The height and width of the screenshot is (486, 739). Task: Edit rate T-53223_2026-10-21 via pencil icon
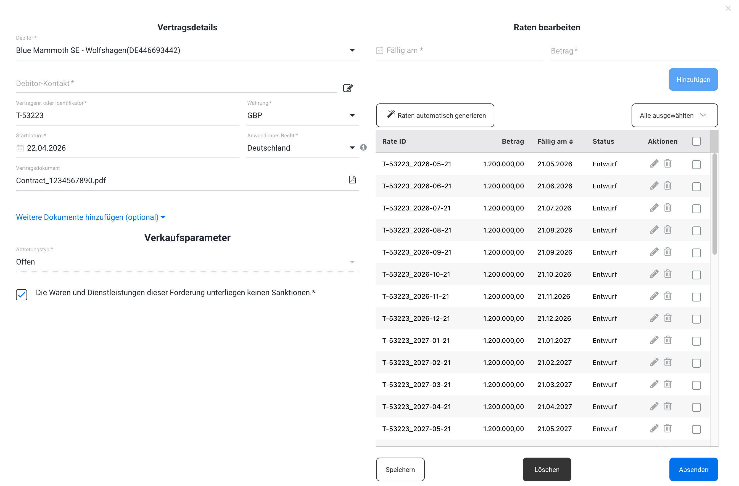pyautogui.click(x=654, y=274)
